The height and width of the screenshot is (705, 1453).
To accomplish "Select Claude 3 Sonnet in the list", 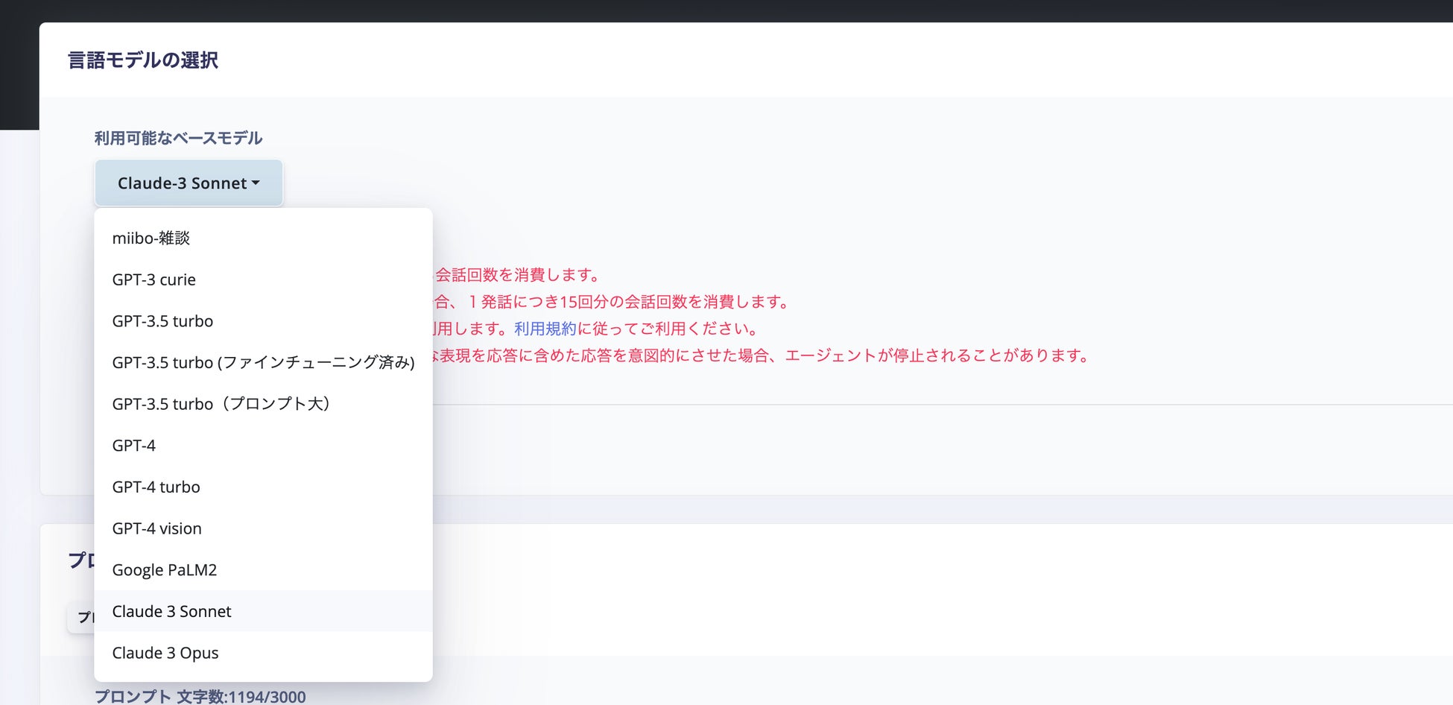I will pos(263,611).
